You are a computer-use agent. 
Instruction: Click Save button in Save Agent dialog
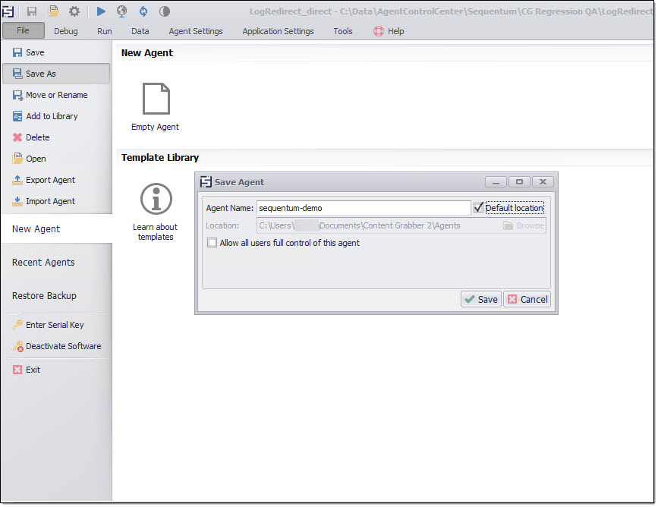481,299
